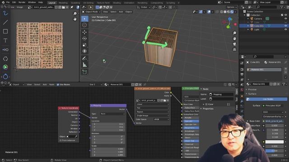Select the Annotate tool in viewport toolbar
Screen dimensions: 289x162
84,58
